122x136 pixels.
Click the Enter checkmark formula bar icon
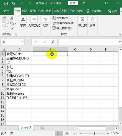tap(45, 42)
